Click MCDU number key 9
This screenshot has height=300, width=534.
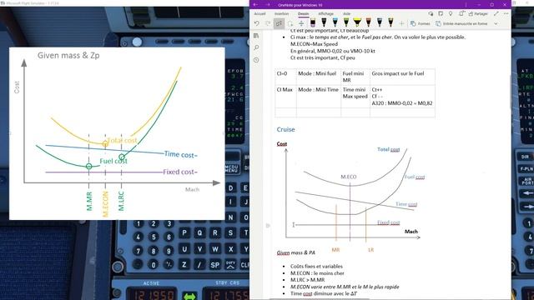[x=169, y=251]
